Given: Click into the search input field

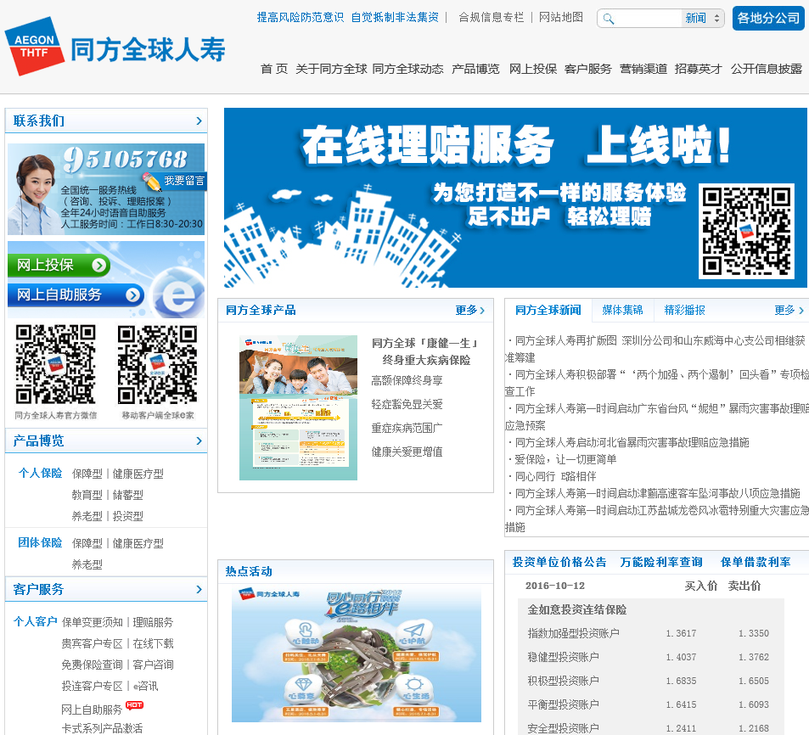Looking at the screenshot, I should pyautogui.click(x=648, y=19).
